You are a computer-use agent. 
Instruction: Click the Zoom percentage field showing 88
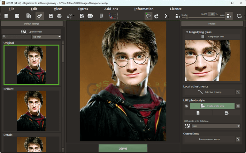[x=211, y=14]
